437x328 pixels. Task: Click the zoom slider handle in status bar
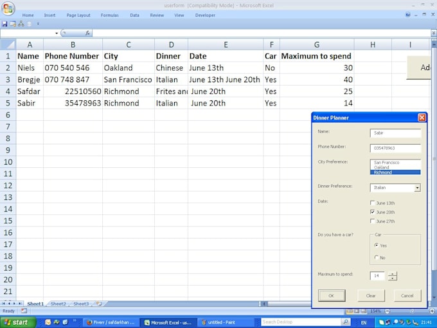pyautogui.click(x=412, y=311)
